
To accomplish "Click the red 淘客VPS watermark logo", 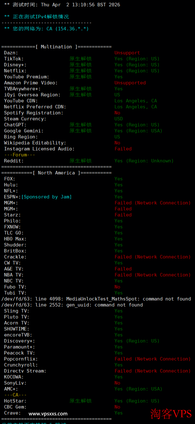I will (171, 414).
